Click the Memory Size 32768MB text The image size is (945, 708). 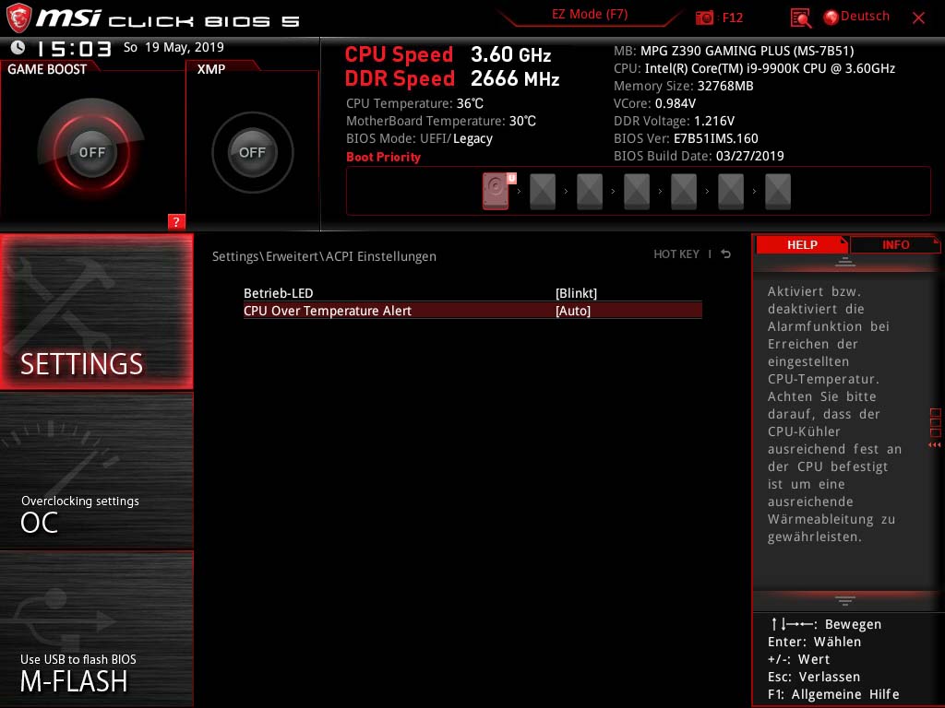coord(684,86)
